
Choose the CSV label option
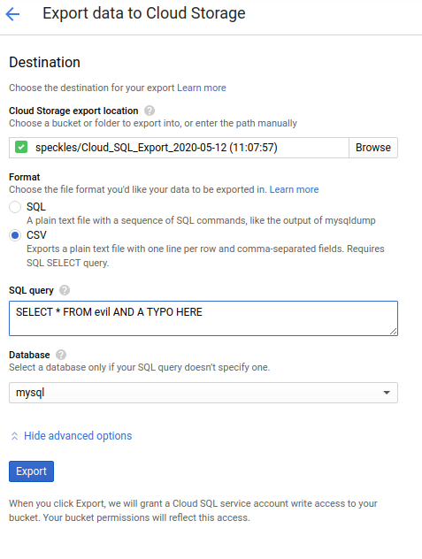36,235
